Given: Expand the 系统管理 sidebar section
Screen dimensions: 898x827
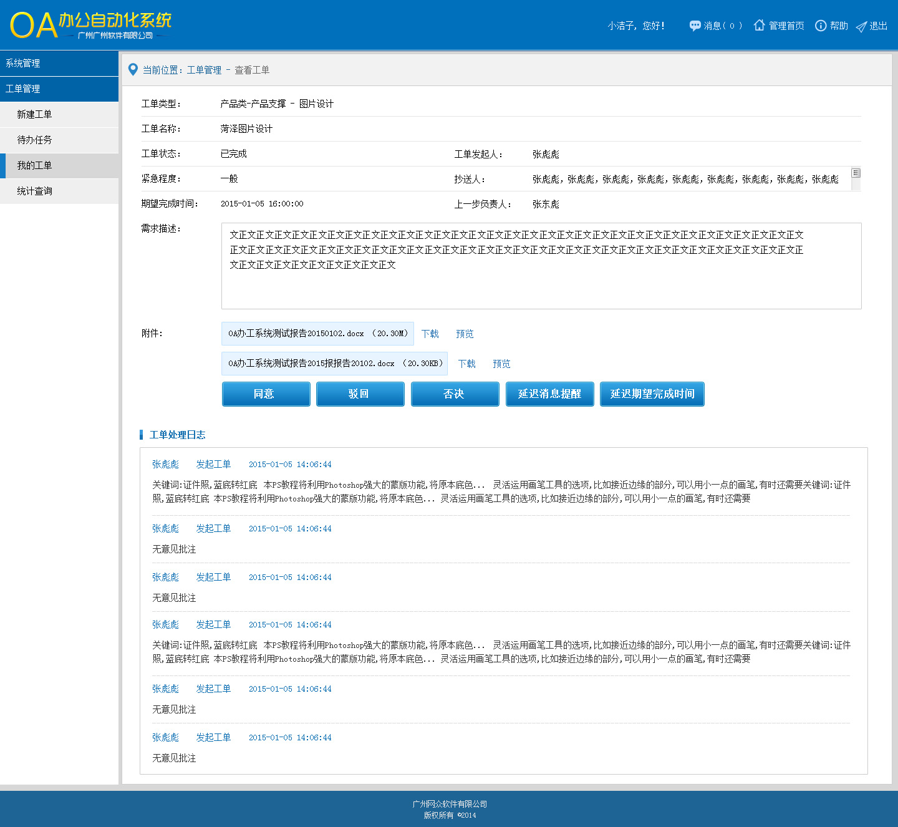Looking at the screenshot, I should 59,63.
